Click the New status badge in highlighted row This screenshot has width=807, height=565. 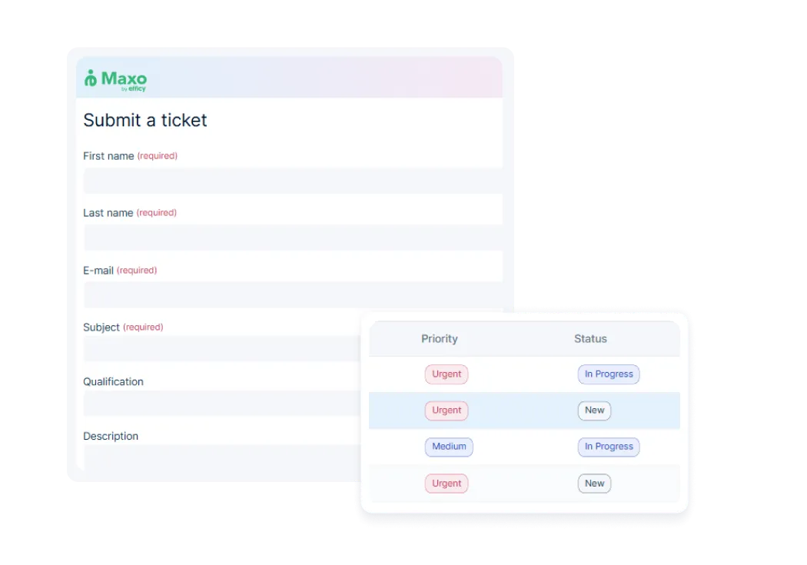[594, 410]
